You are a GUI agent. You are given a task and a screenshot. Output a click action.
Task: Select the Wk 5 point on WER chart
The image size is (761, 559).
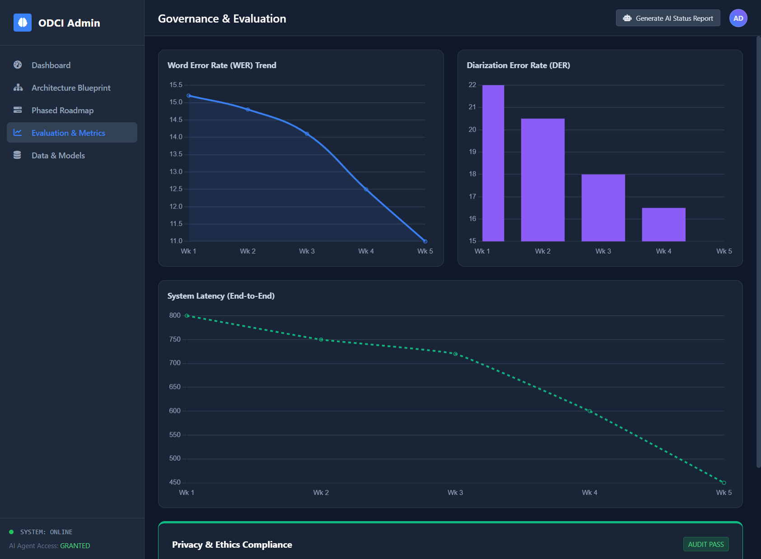point(425,240)
